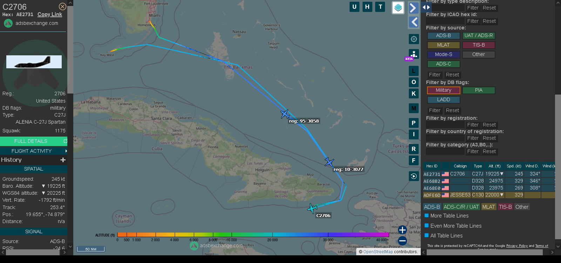The image size is (561, 263).
Task: Click the K map button
Action: (x=414, y=94)
